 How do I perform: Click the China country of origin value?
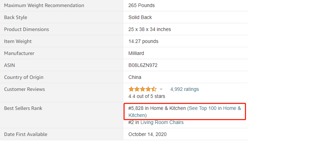pos(135,77)
